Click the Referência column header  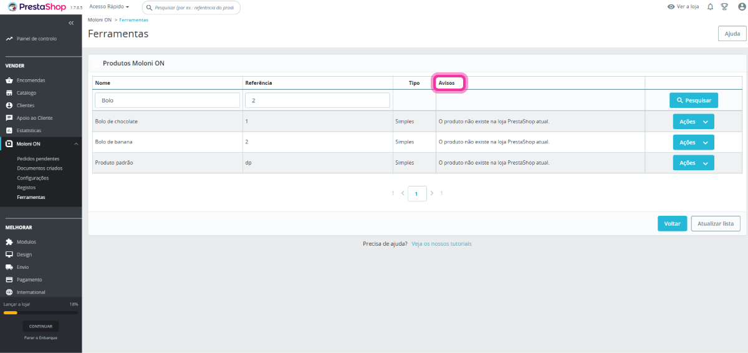(x=259, y=83)
